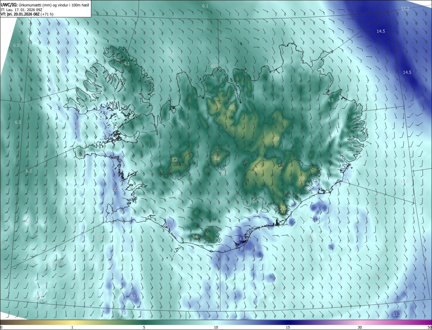Click the 6.5 value label

(x=16, y=45)
